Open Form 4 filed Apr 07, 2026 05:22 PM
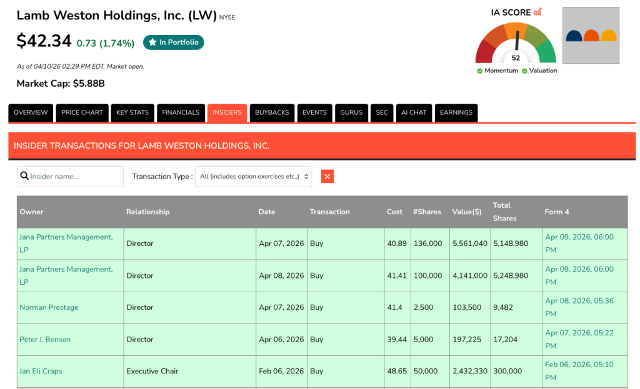This screenshot has height=389, width=640. coord(579,339)
